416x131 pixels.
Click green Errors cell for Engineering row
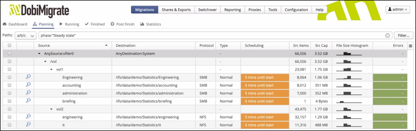[390, 77]
